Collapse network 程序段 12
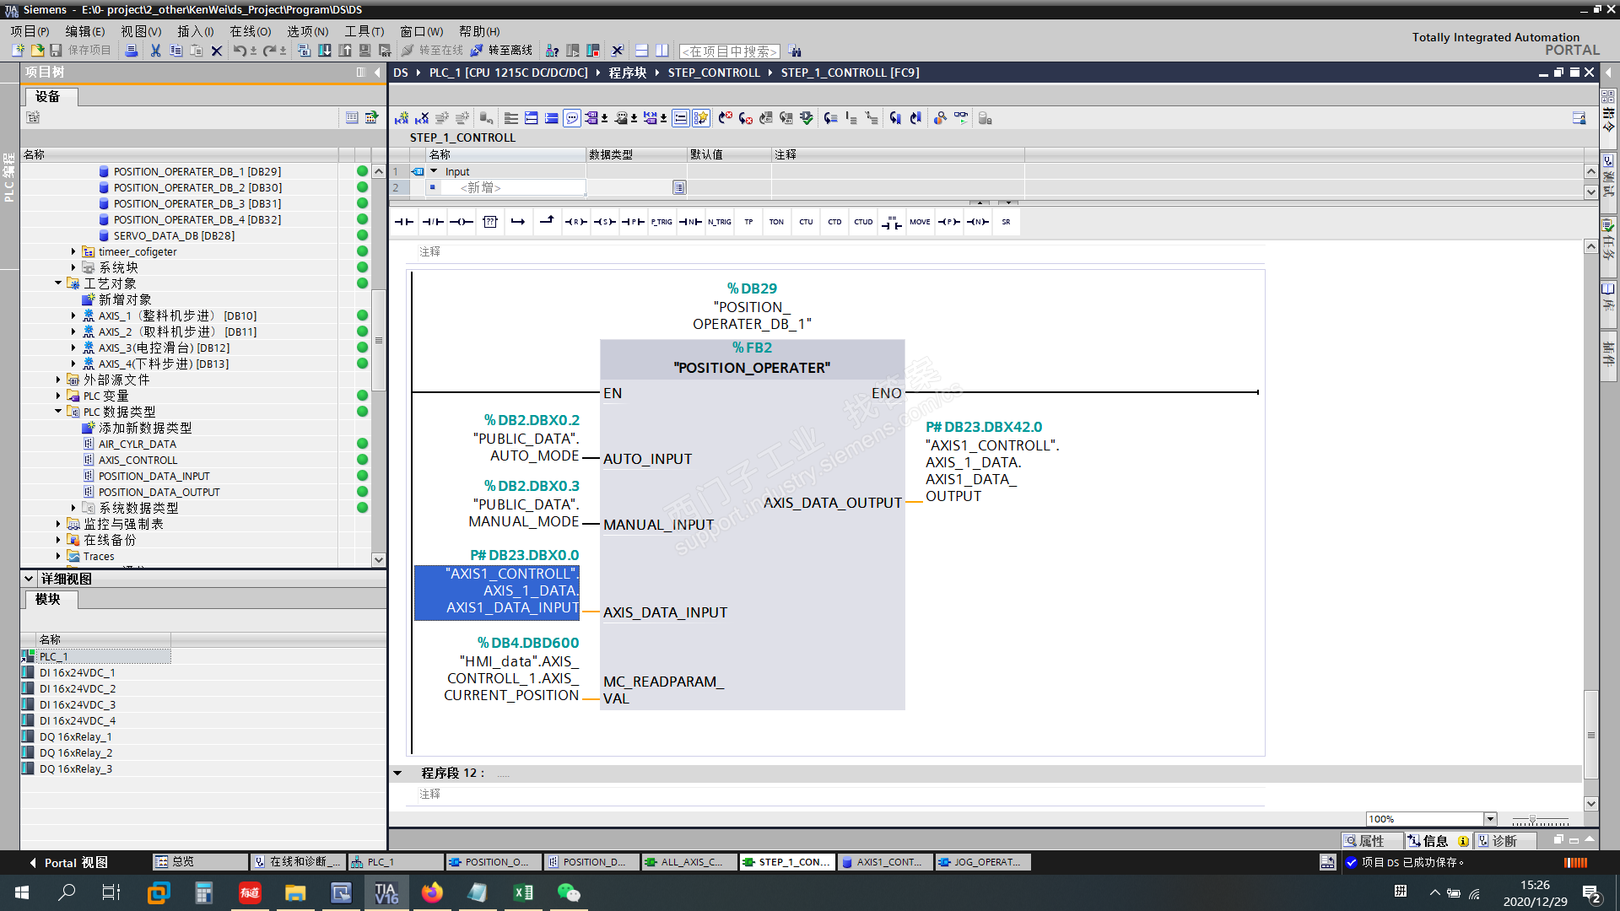 click(397, 773)
